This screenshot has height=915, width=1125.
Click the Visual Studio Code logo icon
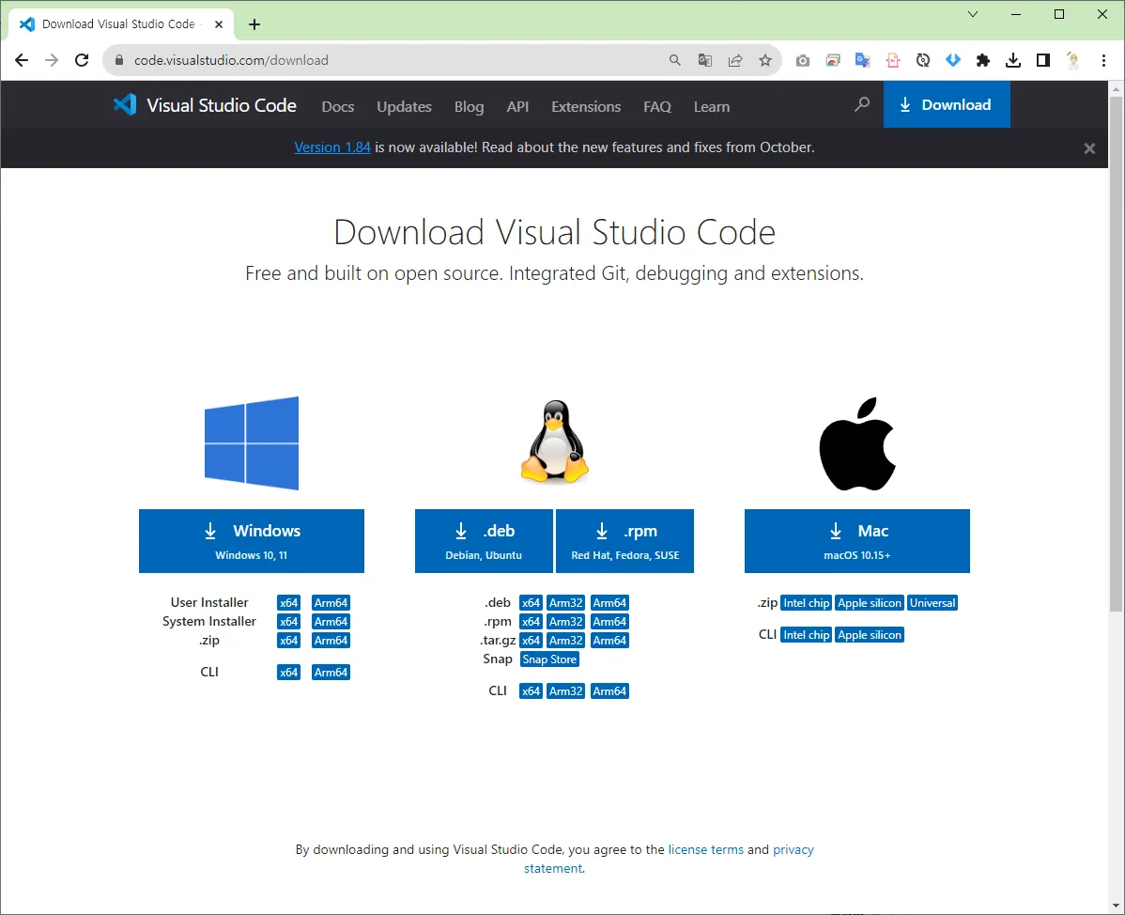pos(125,105)
